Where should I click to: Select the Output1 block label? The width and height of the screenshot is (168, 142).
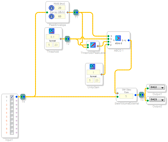157,94
